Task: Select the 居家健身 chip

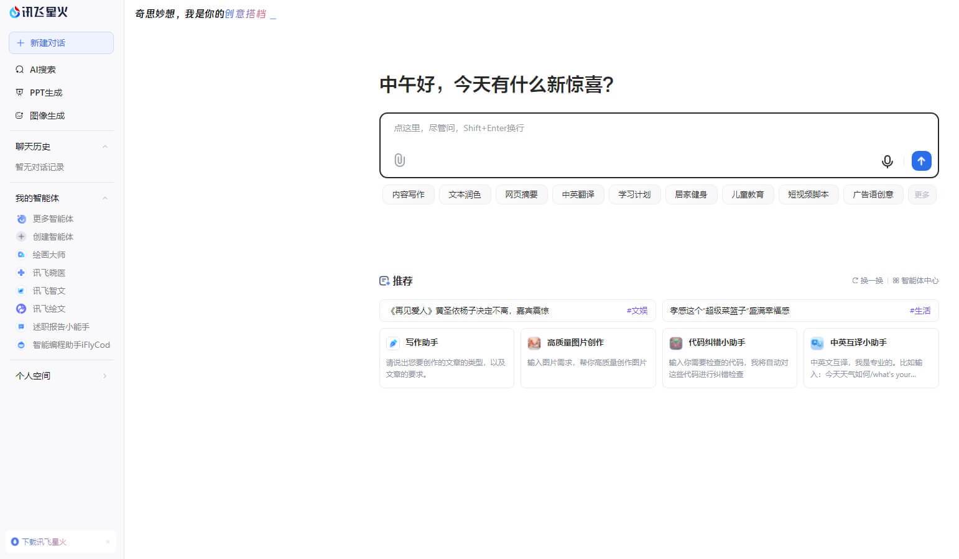Action: coord(691,194)
